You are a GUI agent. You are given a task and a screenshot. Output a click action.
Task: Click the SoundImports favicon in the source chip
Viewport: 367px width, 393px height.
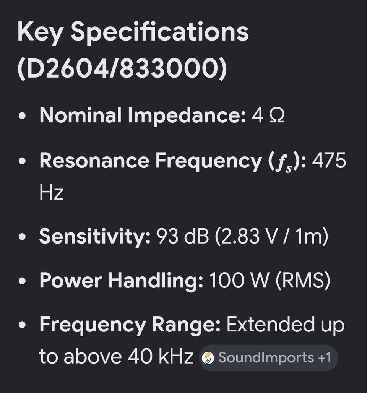208,358
